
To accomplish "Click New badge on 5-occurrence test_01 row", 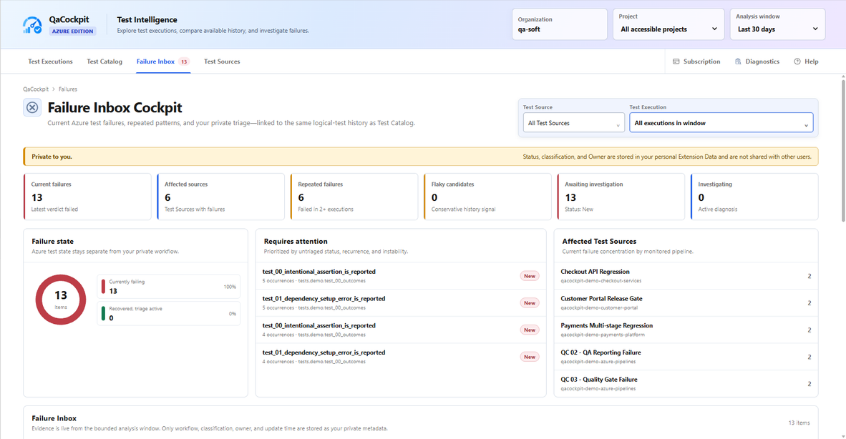I will point(530,302).
